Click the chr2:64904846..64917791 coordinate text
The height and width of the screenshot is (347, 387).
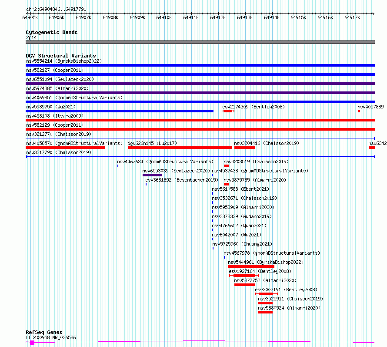(56, 10)
